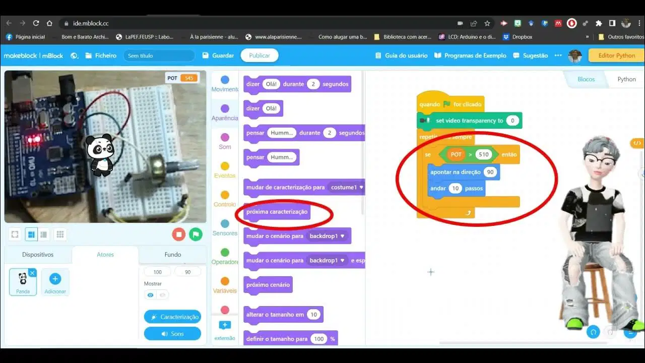Viewport: 645px width, 363px height.
Task: Click the 0 value in set video transparency block
Action: pyautogui.click(x=512, y=120)
